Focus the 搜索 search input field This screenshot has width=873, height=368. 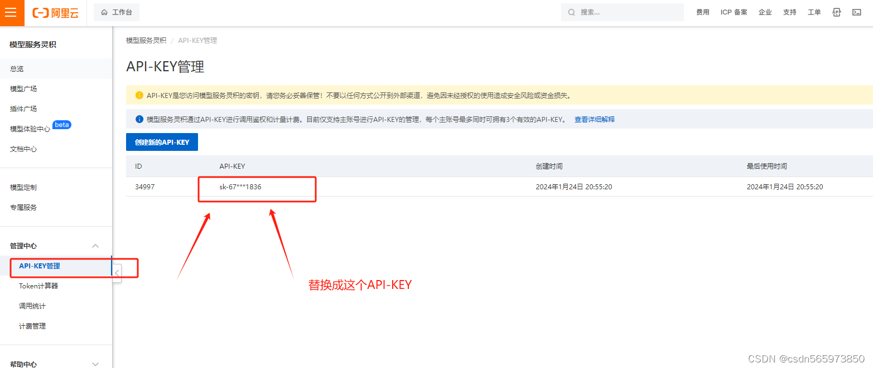[x=623, y=12]
